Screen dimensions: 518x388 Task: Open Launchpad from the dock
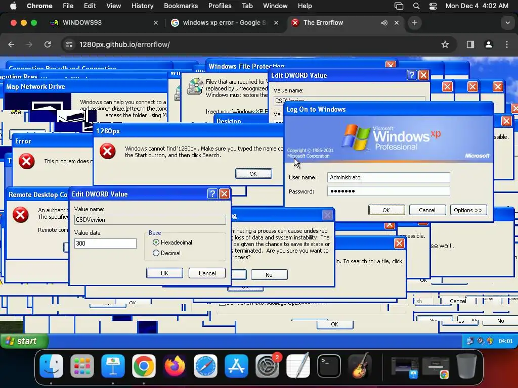coord(82,366)
